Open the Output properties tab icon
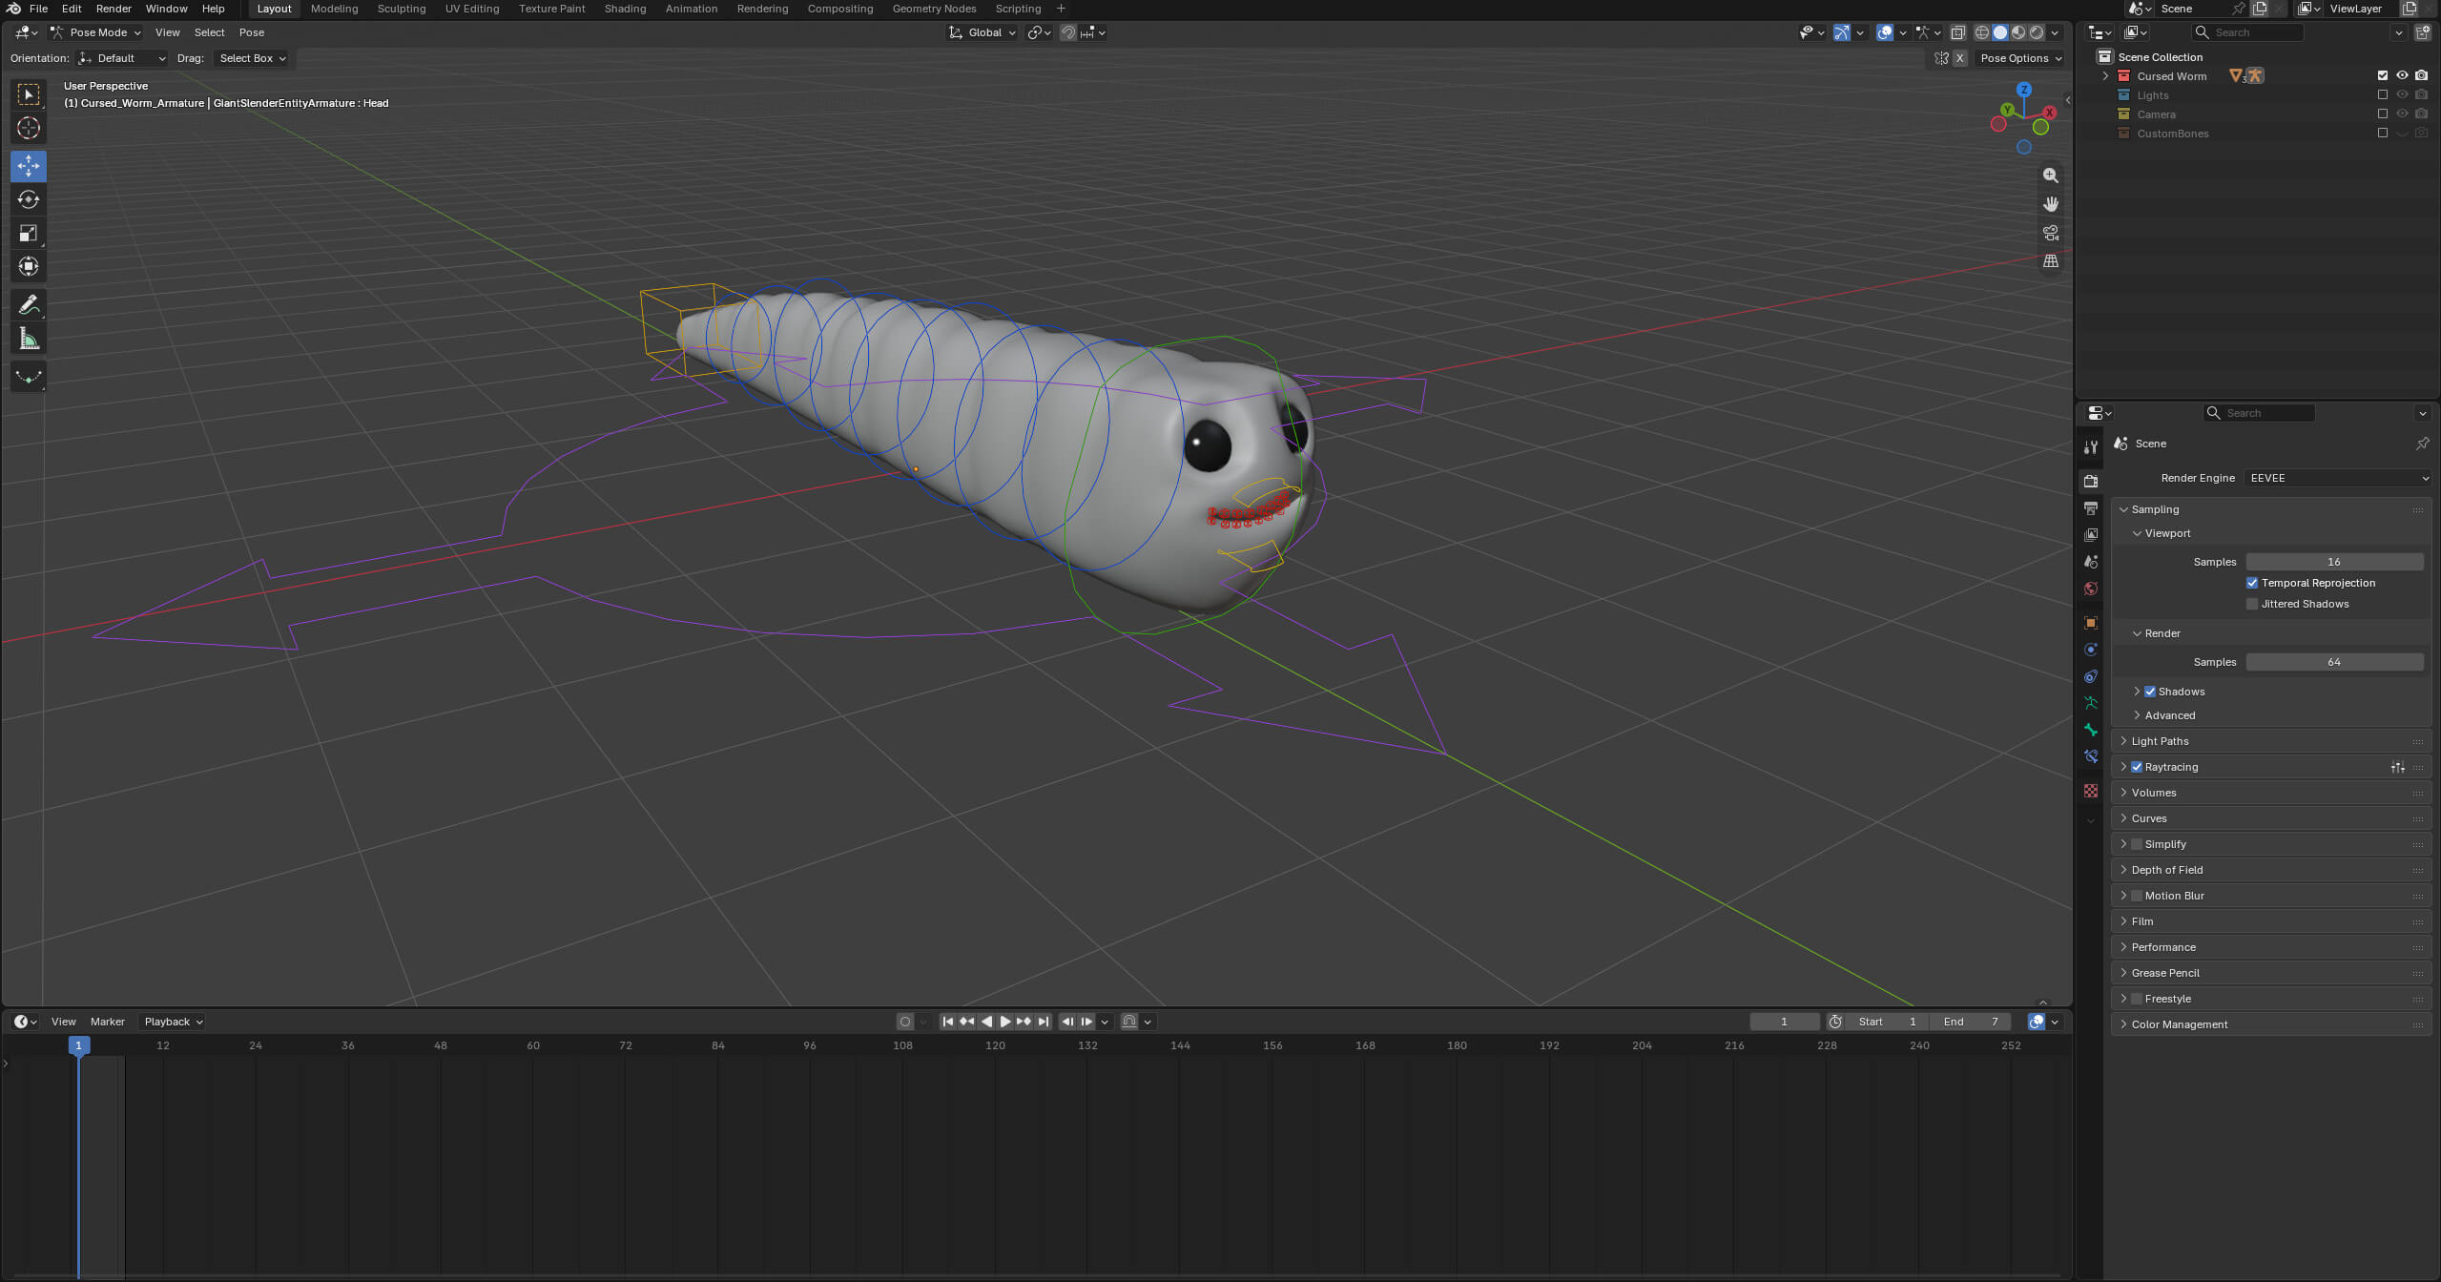 [x=2091, y=508]
